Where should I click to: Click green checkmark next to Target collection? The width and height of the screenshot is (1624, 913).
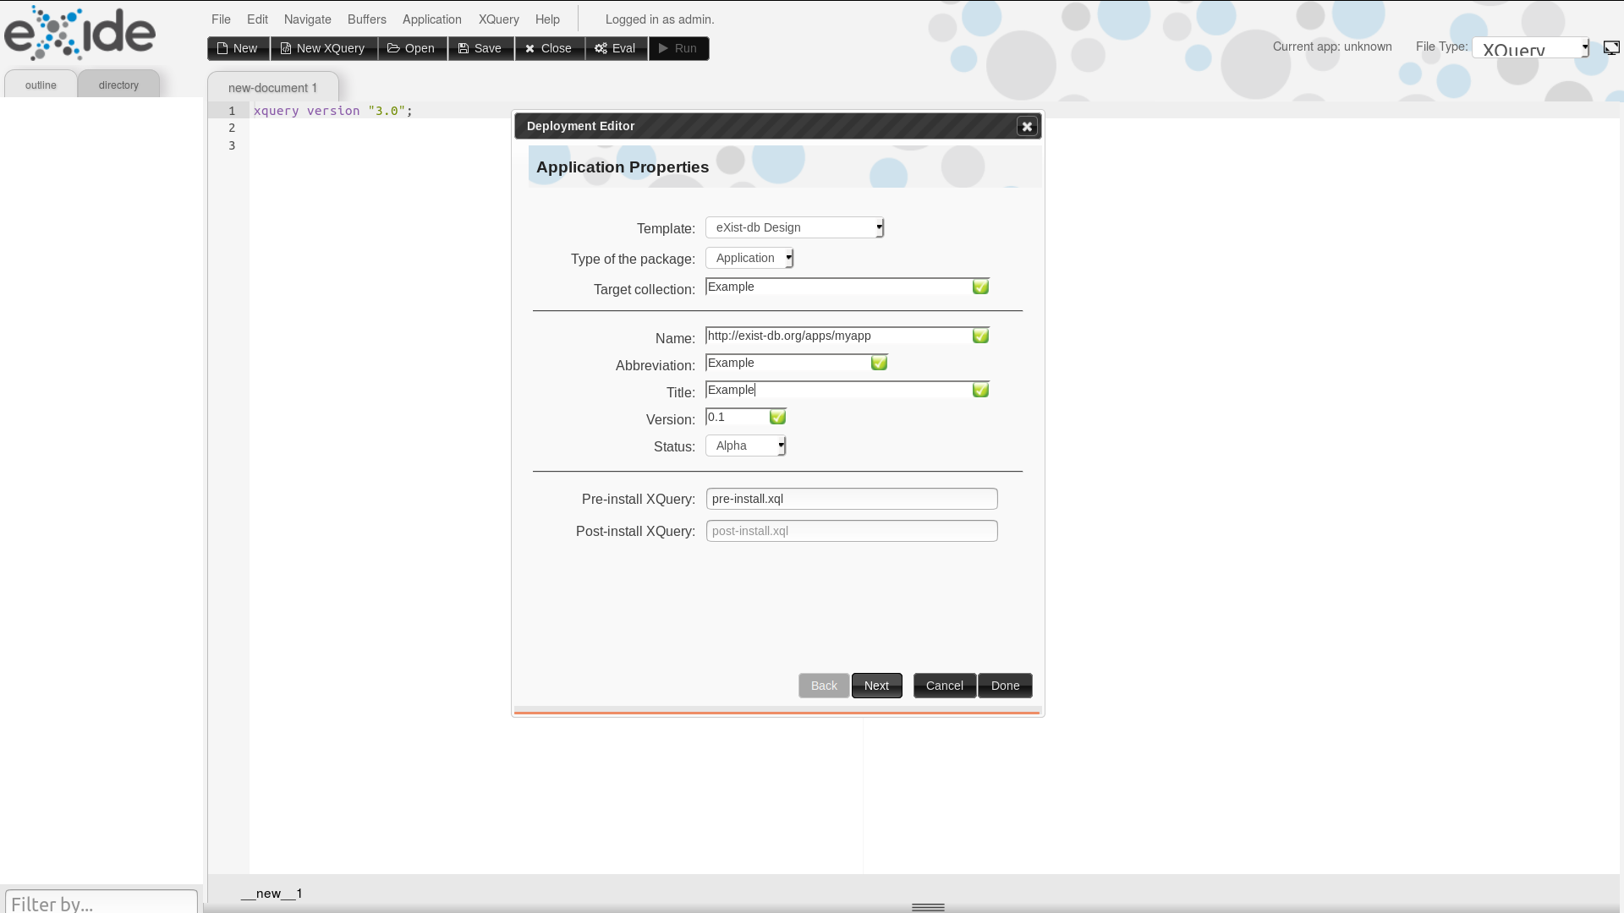(980, 287)
